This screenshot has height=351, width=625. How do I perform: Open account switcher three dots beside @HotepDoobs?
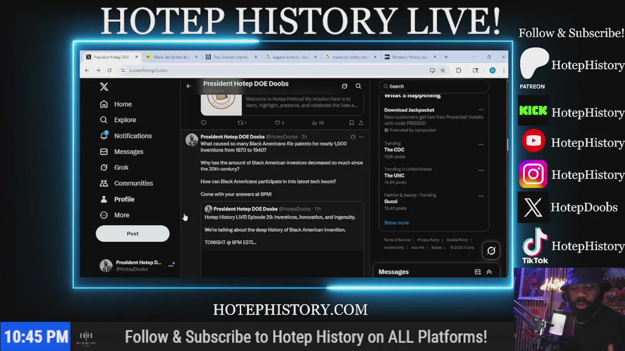[x=171, y=266]
